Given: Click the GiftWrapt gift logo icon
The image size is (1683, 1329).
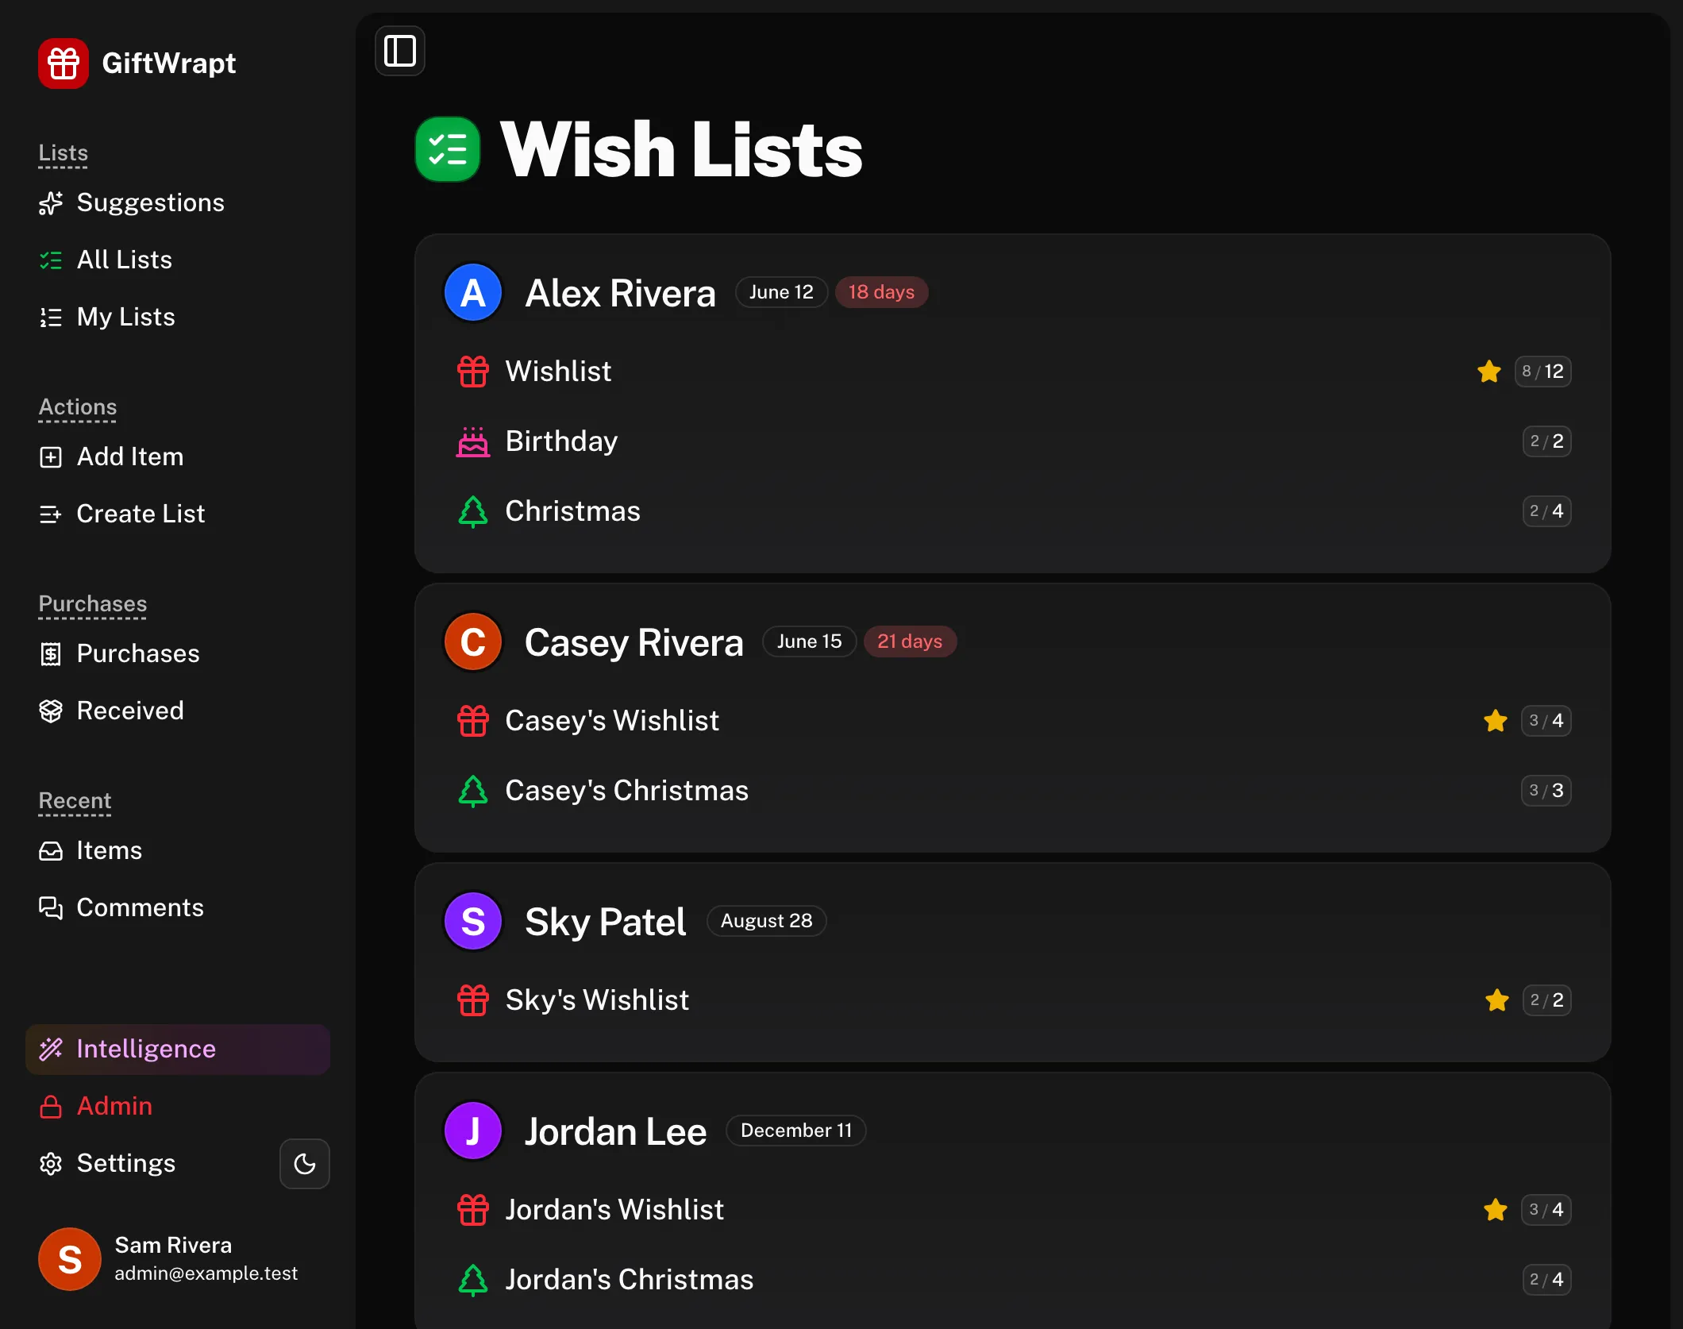Looking at the screenshot, I should tap(64, 64).
